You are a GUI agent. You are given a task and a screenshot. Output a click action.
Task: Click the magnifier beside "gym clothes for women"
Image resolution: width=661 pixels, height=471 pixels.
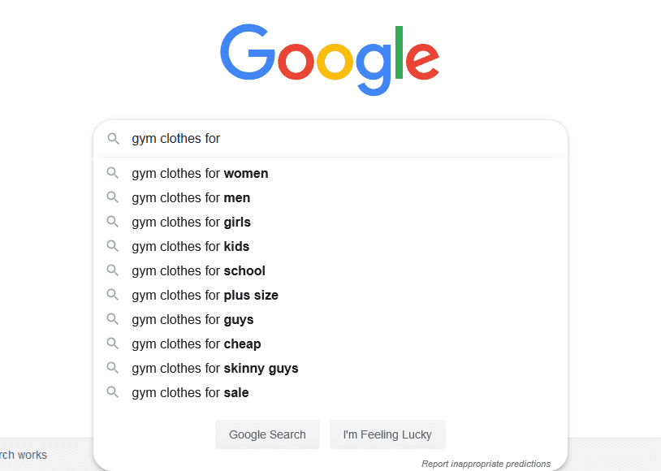tap(113, 173)
